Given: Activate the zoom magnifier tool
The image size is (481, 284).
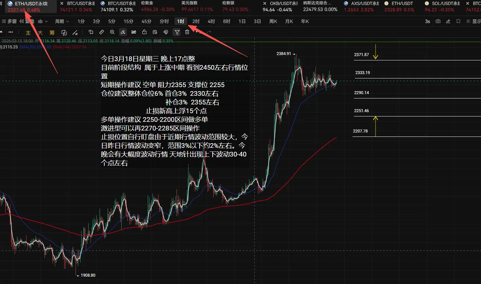Looking at the screenshot, I should click(112, 32).
